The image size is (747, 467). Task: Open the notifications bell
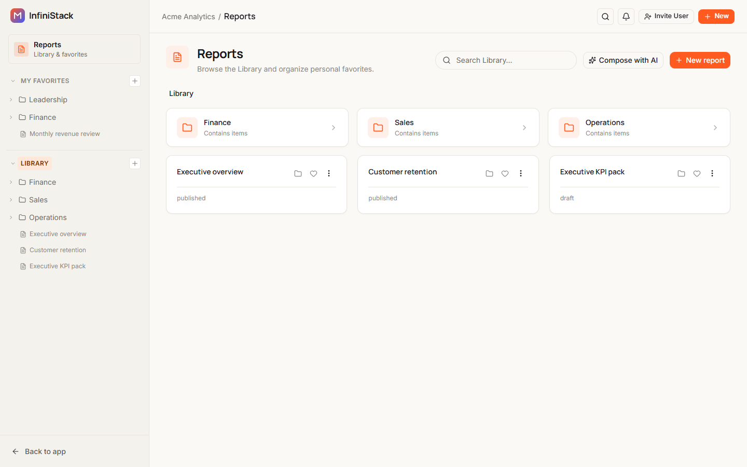coord(626,17)
